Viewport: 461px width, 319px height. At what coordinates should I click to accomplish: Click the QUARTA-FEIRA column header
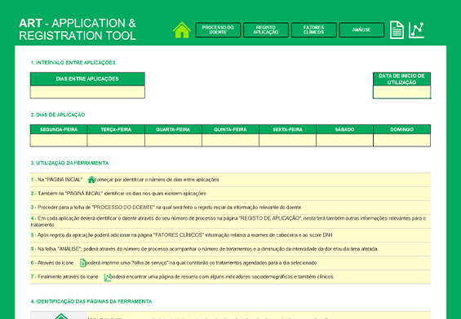pos(173,129)
